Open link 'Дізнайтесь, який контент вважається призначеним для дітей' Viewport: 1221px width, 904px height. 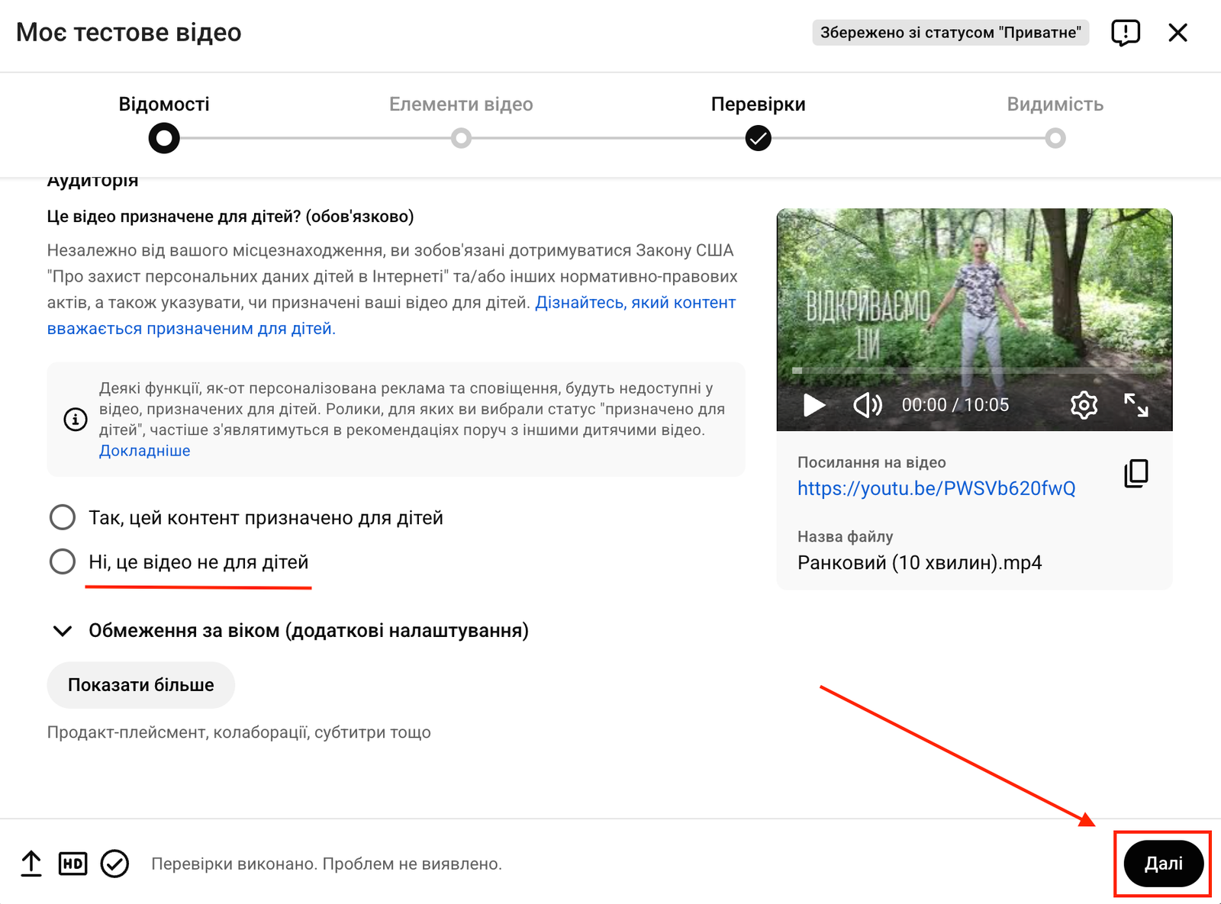(x=391, y=315)
